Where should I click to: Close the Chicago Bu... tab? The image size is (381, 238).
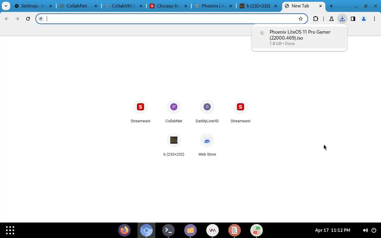[x=186, y=6]
